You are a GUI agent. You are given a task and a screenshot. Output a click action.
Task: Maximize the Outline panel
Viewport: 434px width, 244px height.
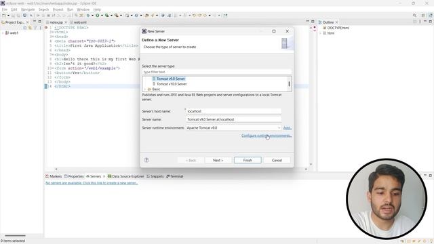point(431,22)
